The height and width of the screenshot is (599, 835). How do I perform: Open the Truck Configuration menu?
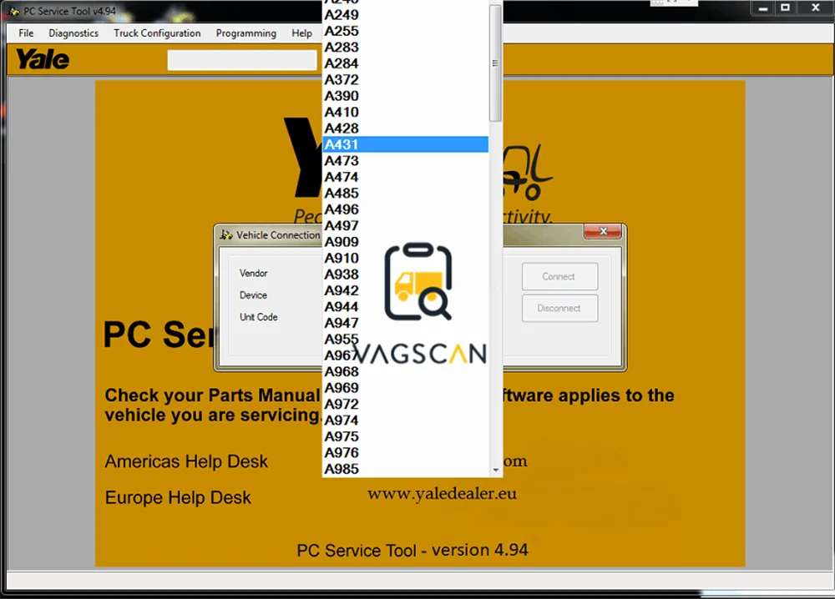(157, 33)
